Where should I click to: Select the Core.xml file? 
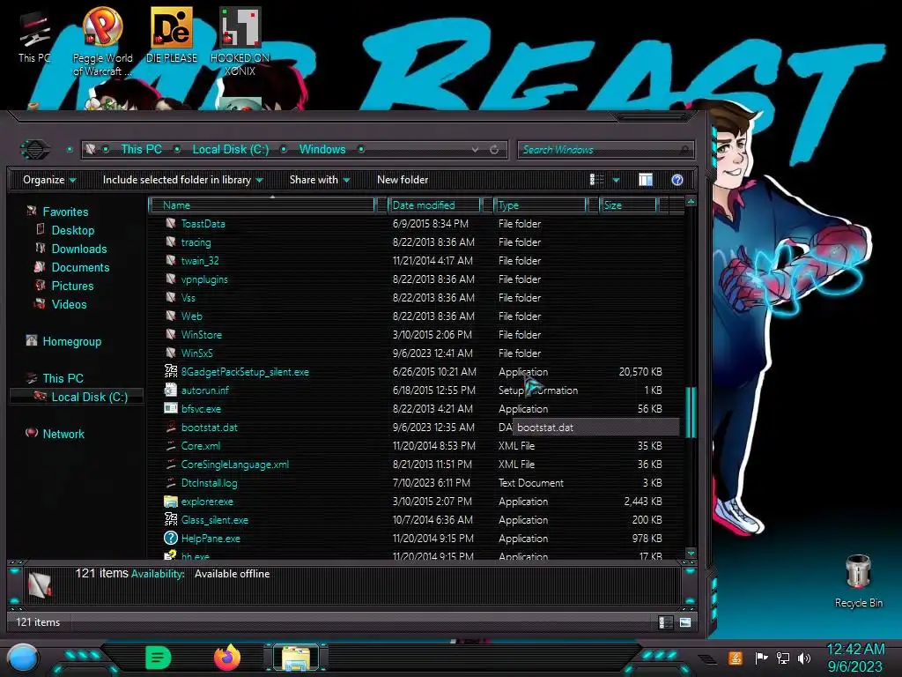[200, 445]
